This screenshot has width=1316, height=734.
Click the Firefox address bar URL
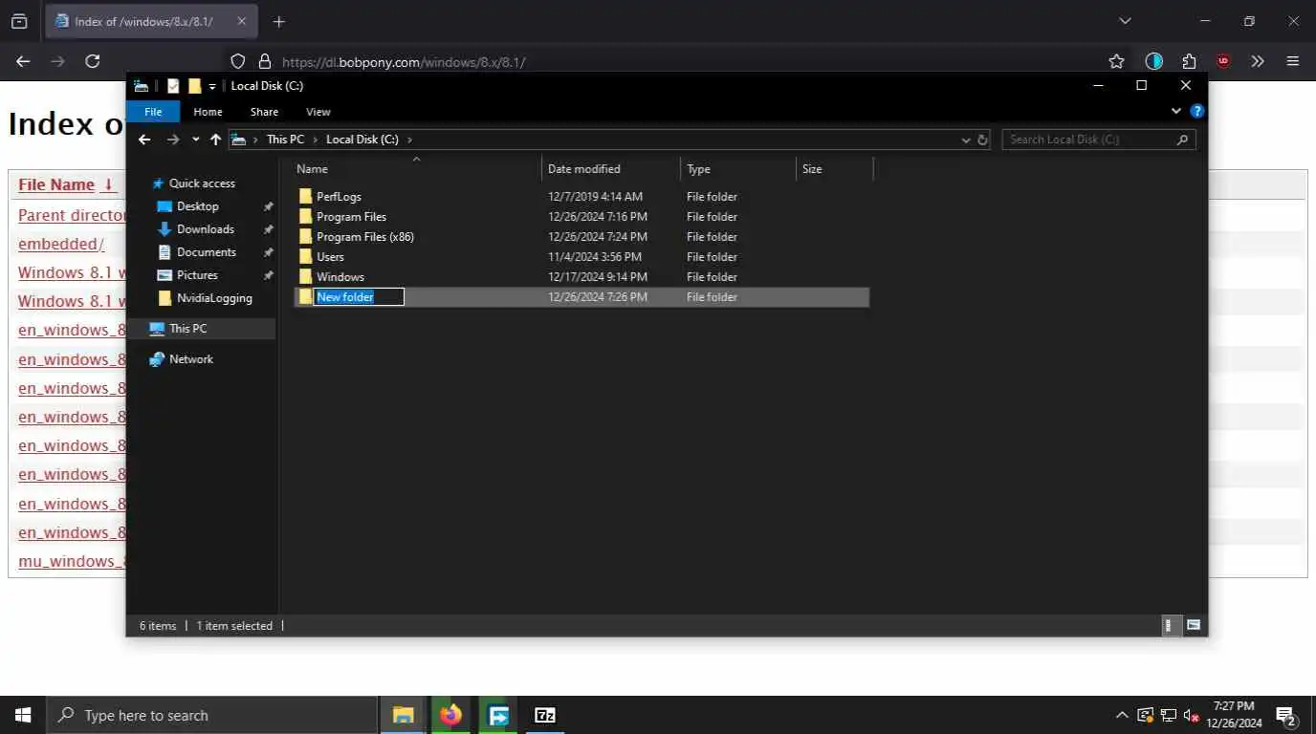[404, 62]
